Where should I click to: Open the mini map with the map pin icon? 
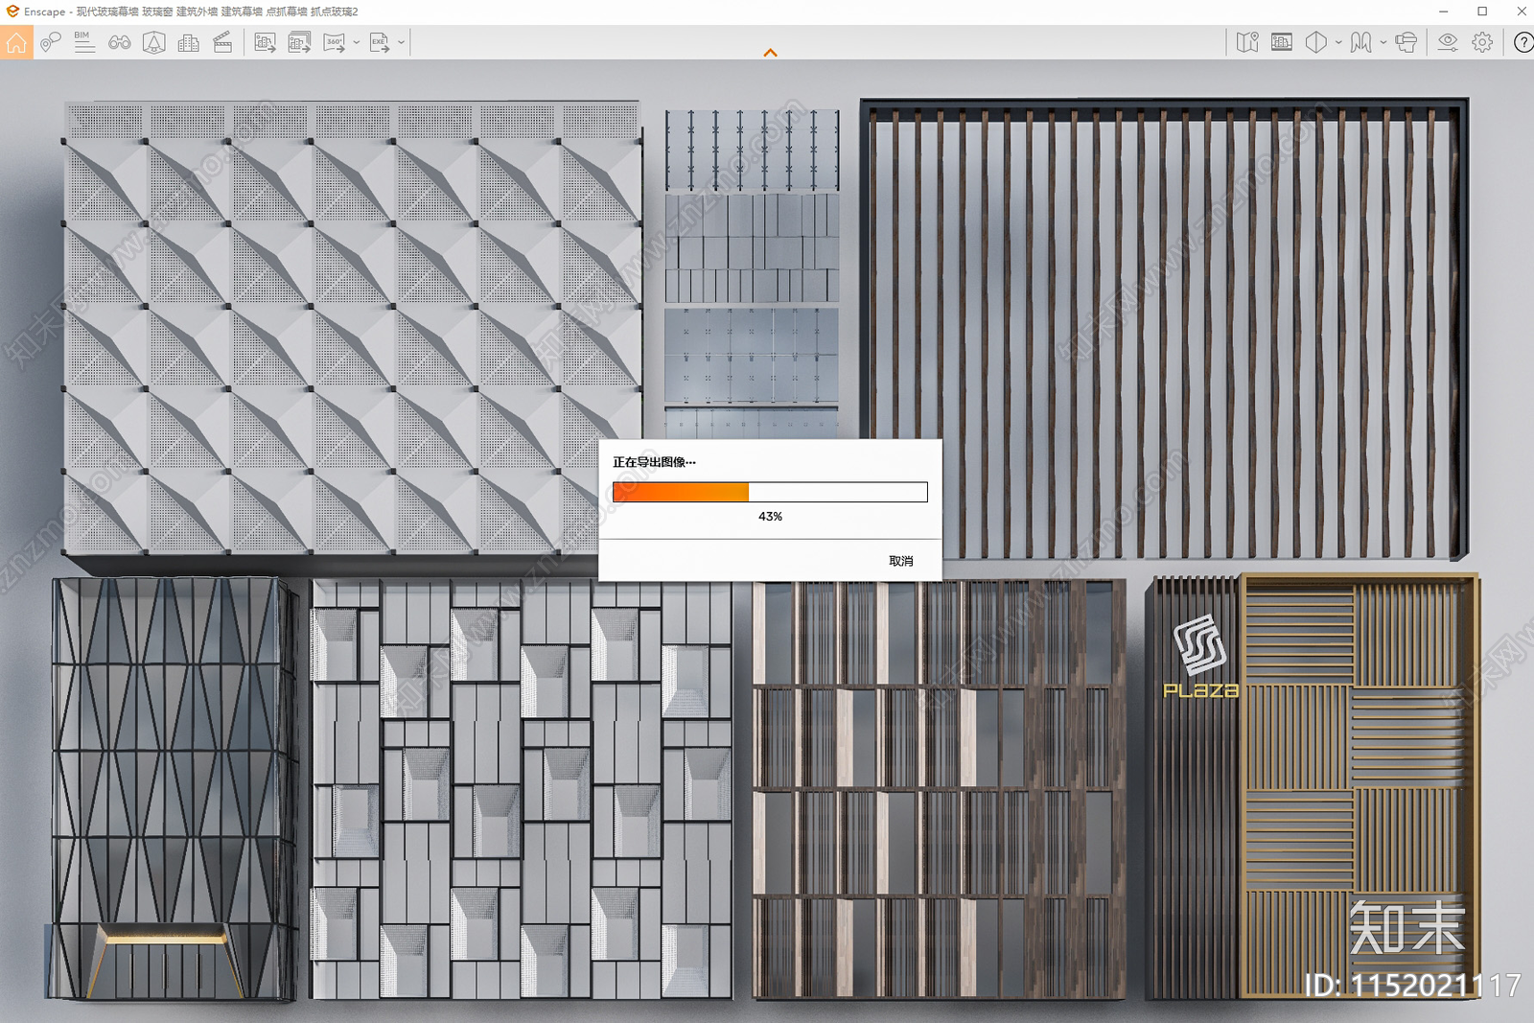(1247, 42)
